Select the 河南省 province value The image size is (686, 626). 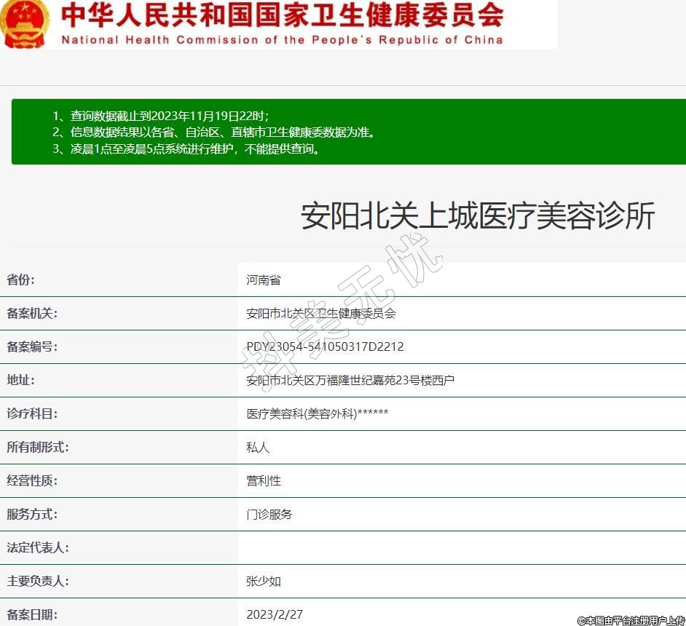[x=264, y=280]
